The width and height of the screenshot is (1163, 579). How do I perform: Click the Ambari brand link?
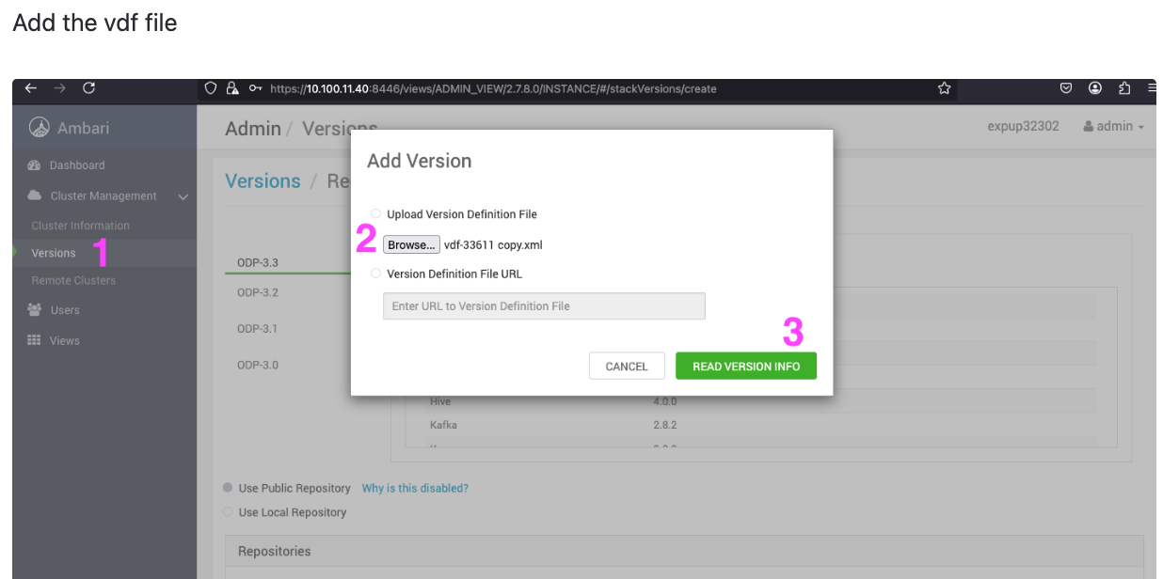(83, 128)
